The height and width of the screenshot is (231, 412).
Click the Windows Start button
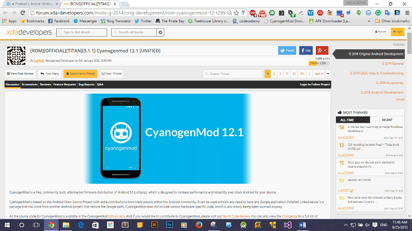coord(7,225)
